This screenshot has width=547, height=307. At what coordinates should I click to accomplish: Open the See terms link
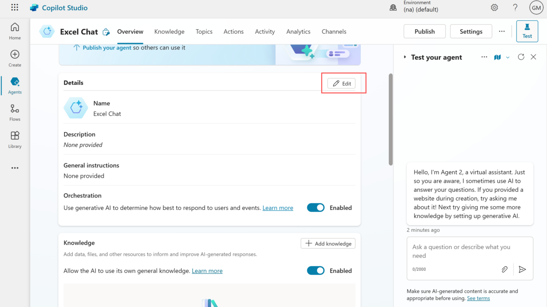point(479,298)
